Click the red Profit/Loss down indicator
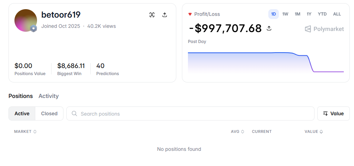 pos(190,14)
